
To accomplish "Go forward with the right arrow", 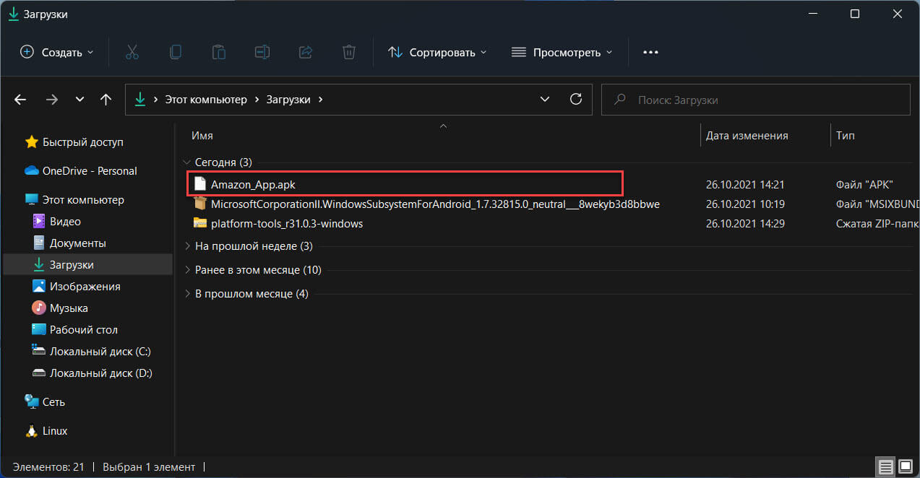I will click(x=51, y=100).
